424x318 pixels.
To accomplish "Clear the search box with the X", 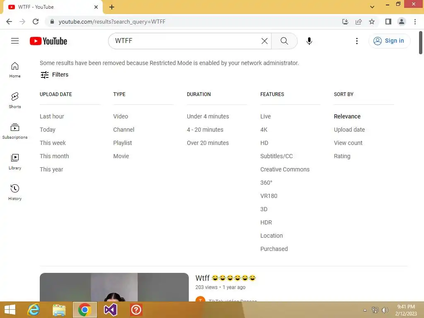I will 265,41.
